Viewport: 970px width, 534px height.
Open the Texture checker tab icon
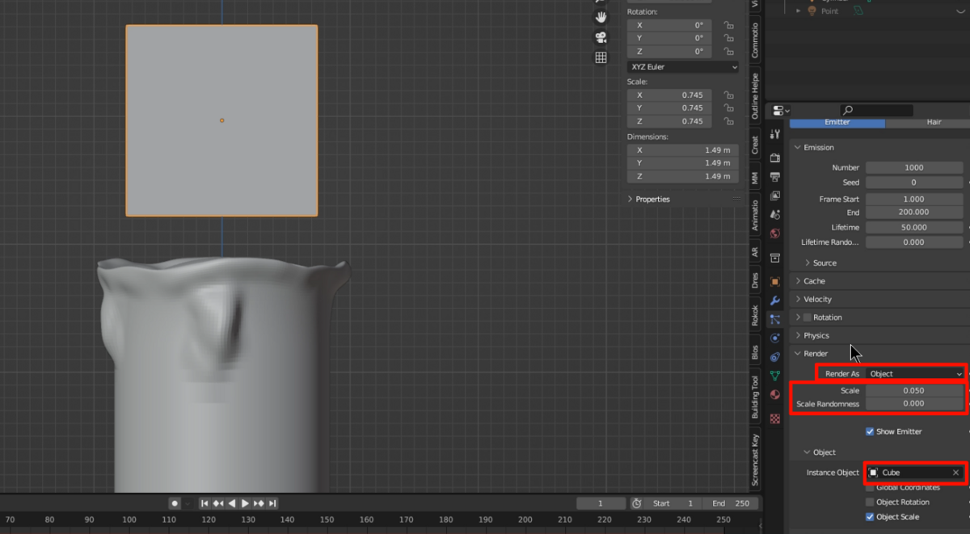775,418
